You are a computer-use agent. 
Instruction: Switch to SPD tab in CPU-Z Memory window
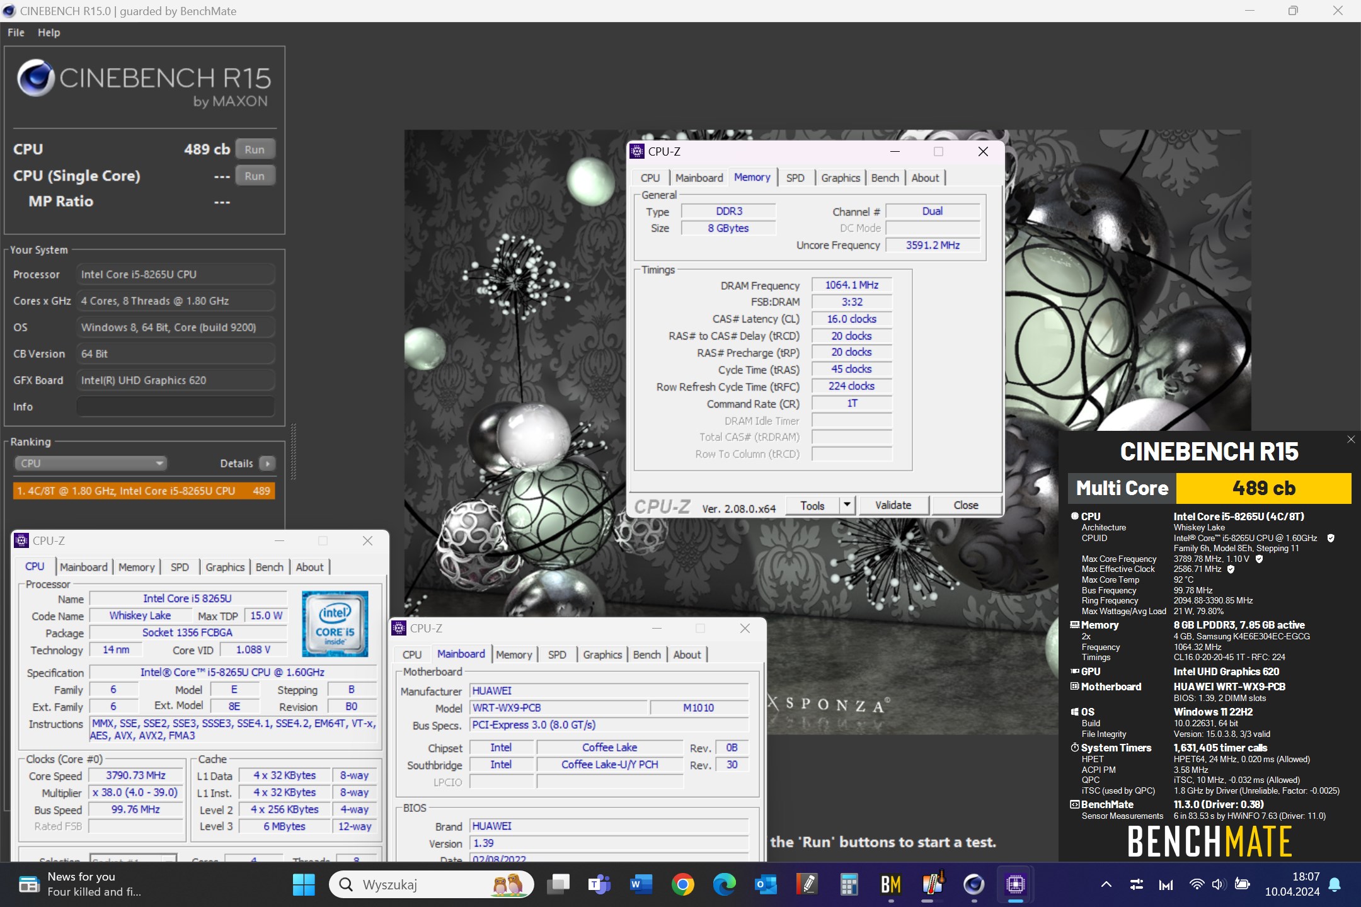[x=795, y=178]
